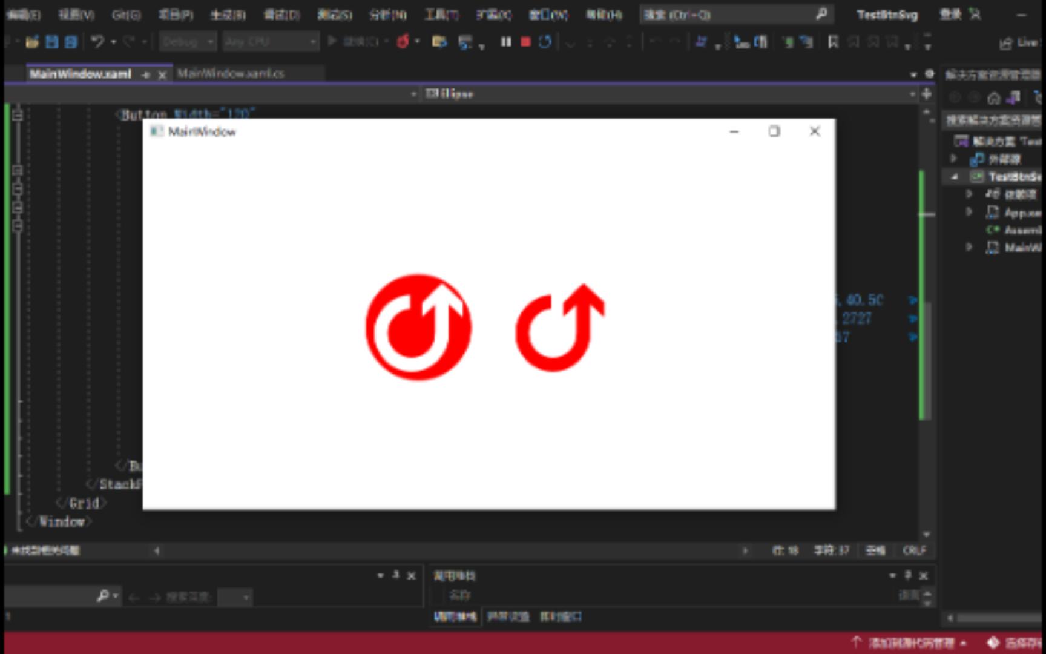Open the folder icon in toolbar
The height and width of the screenshot is (654, 1046).
click(33, 42)
